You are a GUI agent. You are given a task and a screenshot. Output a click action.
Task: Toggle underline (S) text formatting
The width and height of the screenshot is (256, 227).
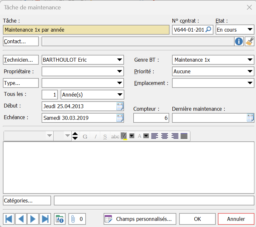click(x=105, y=136)
